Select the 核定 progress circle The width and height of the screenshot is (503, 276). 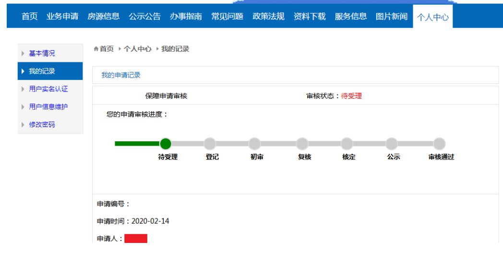click(x=347, y=144)
